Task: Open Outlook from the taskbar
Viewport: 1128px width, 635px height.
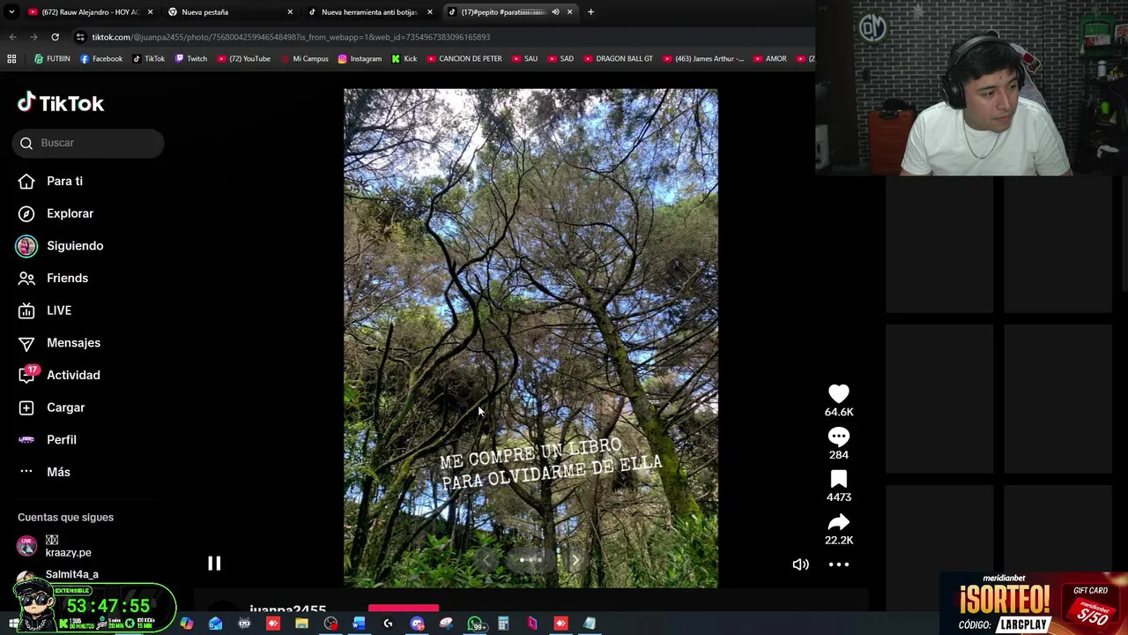Action: 216,624
